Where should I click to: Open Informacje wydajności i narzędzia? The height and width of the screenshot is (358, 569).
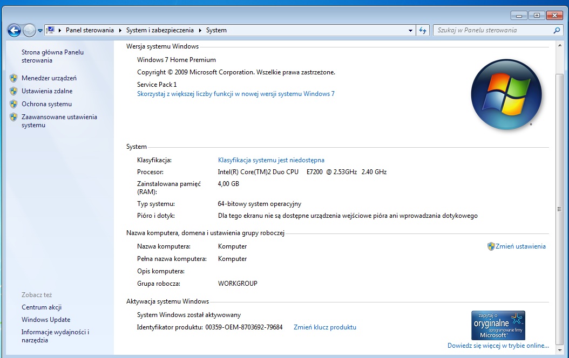coord(55,336)
